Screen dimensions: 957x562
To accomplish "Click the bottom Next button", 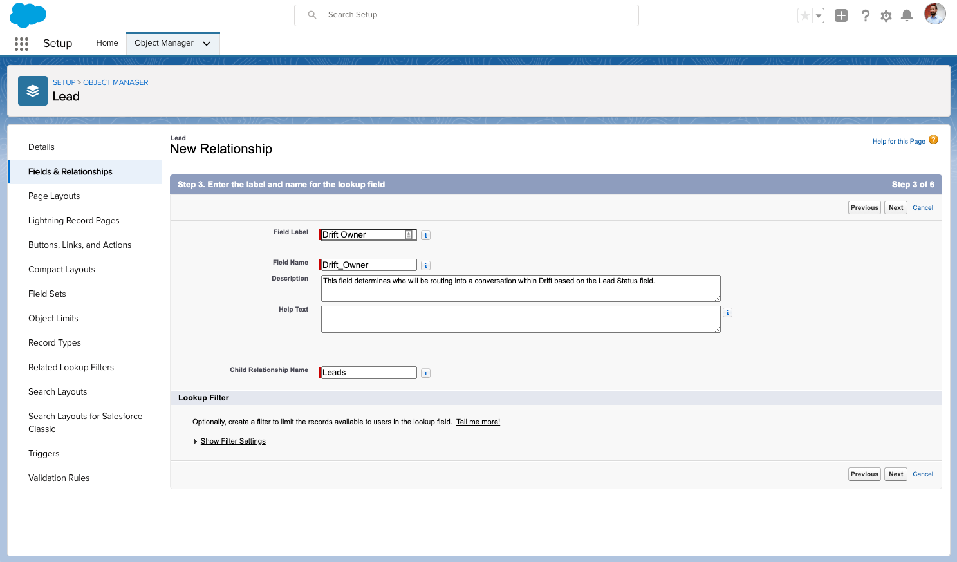I will pos(896,474).
